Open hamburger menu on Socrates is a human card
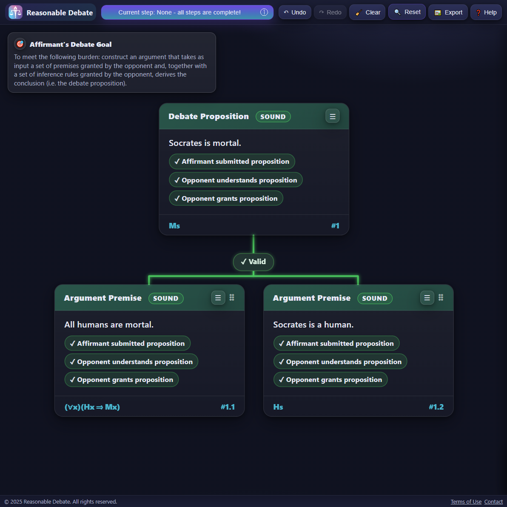This screenshot has width=507, height=507. tap(427, 298)
